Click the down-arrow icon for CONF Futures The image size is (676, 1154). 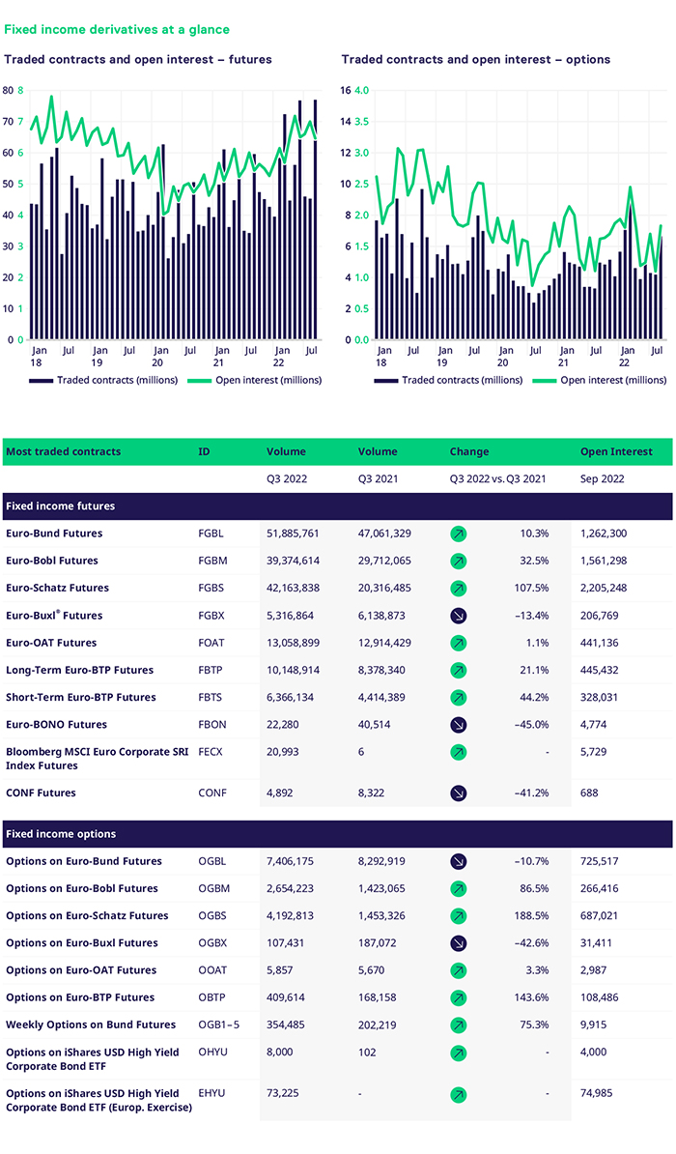tap(458, 793)
